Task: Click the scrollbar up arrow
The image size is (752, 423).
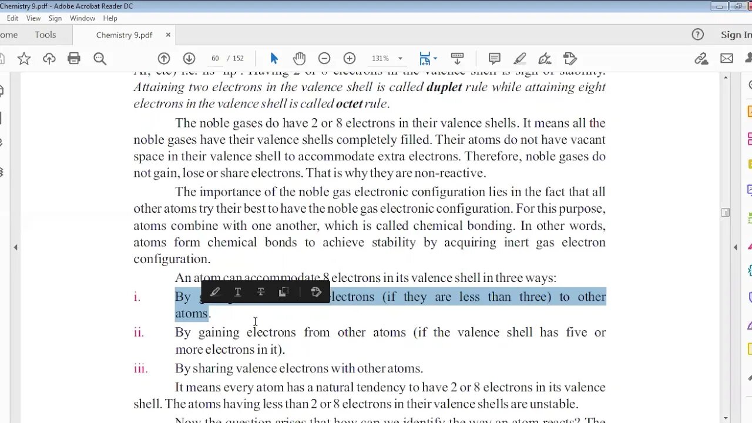Action: point(726,78)
